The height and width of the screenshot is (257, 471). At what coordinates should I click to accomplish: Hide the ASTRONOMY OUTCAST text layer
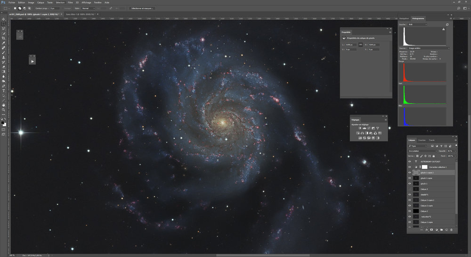coord(409,161)
